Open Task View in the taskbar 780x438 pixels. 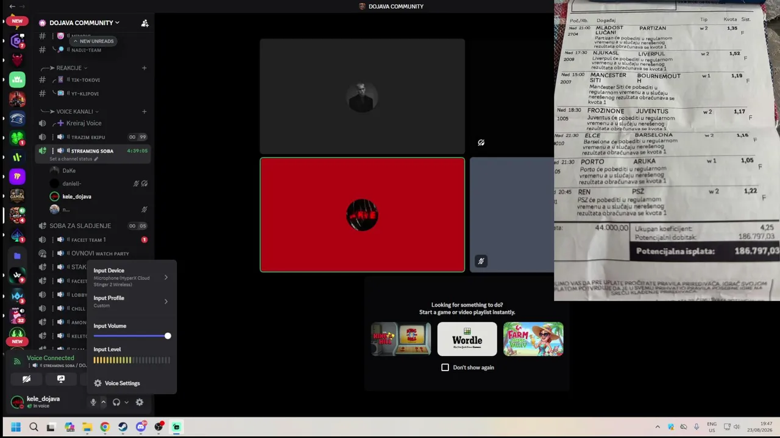[x=51, y=427]
